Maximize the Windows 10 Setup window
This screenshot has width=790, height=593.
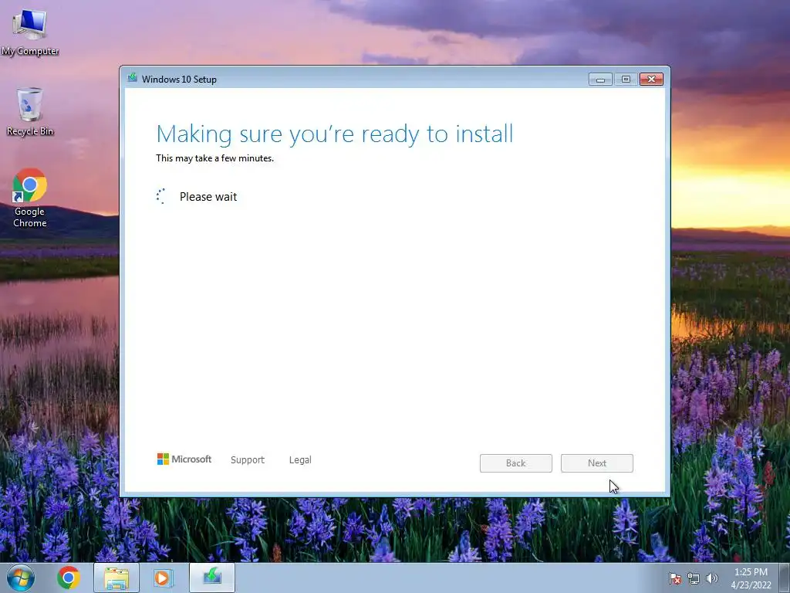[x=626, y=80]
